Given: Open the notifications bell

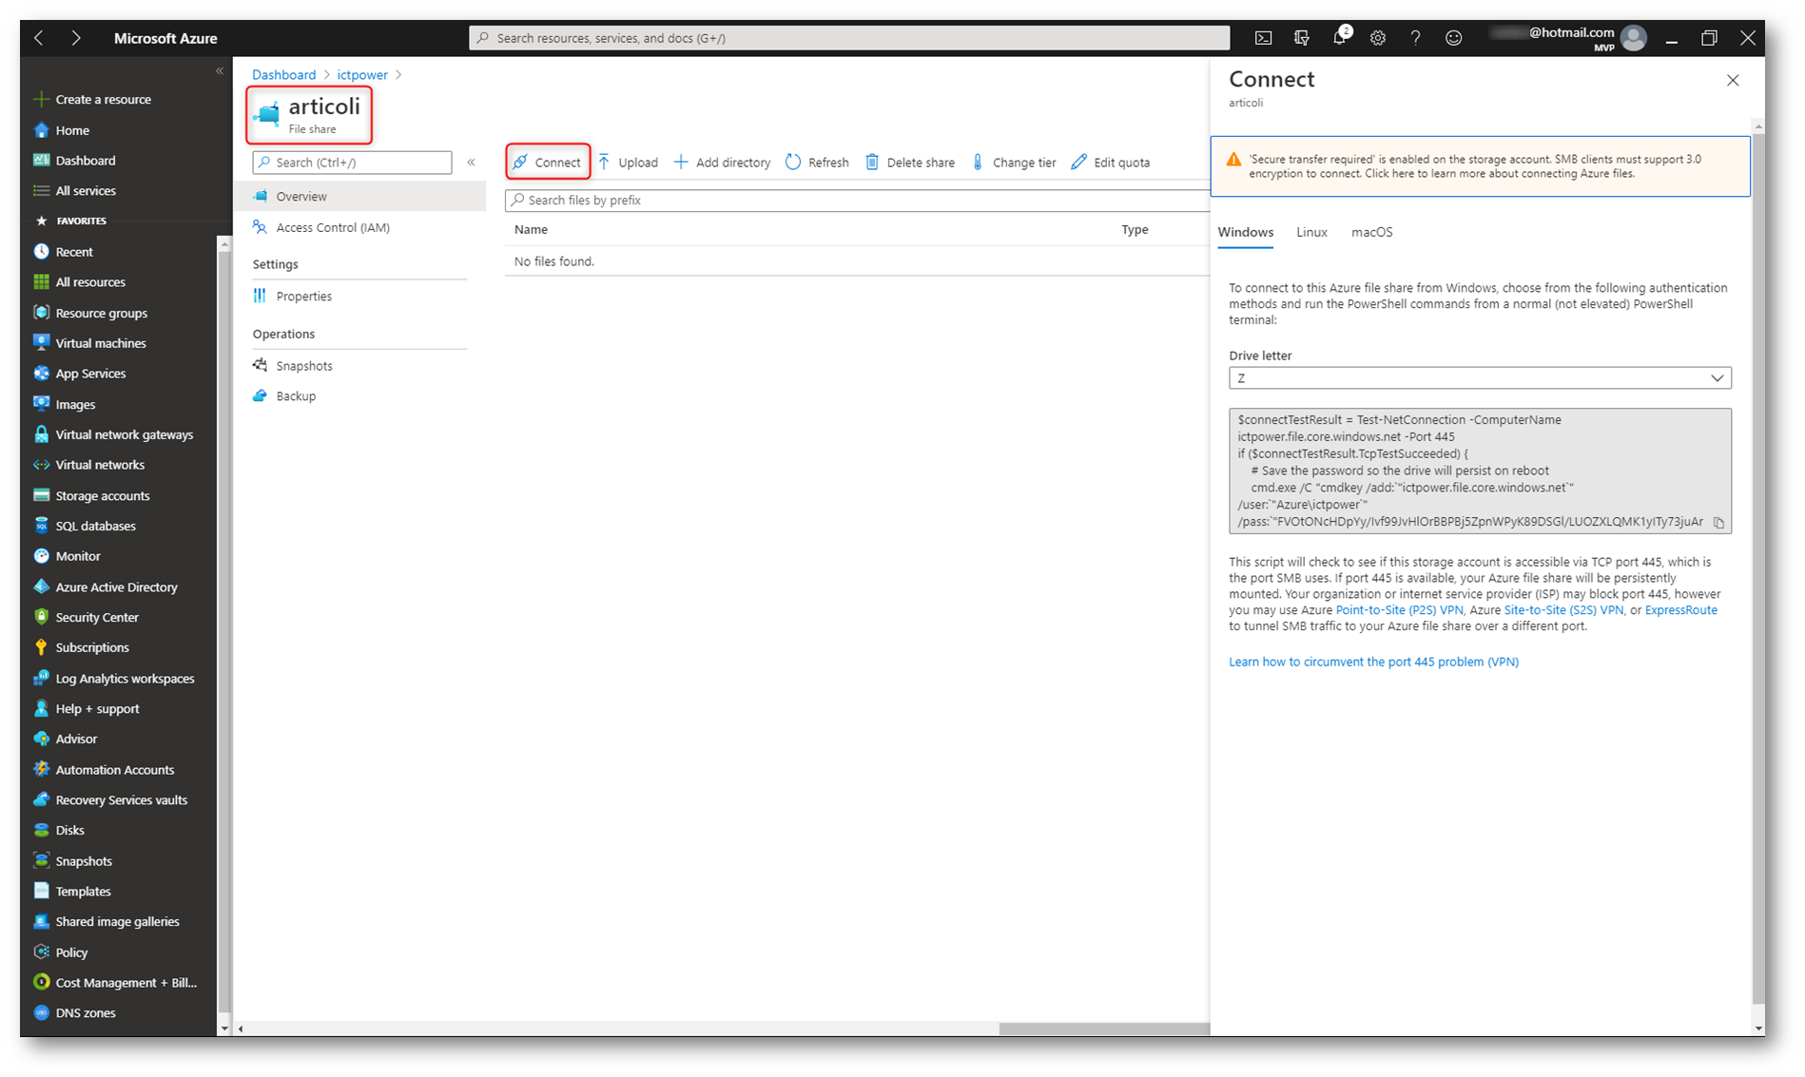Looking at the screenshot, I should [x=1340, y=37].
